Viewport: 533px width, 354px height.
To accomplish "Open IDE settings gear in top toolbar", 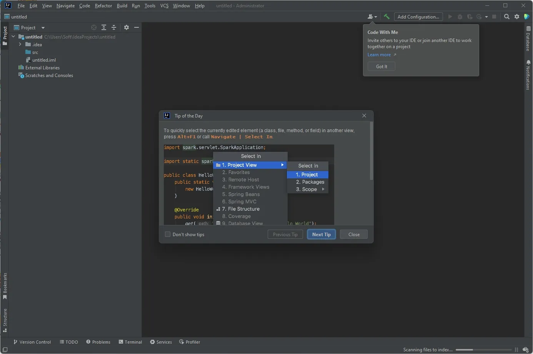I will (517, 17).
